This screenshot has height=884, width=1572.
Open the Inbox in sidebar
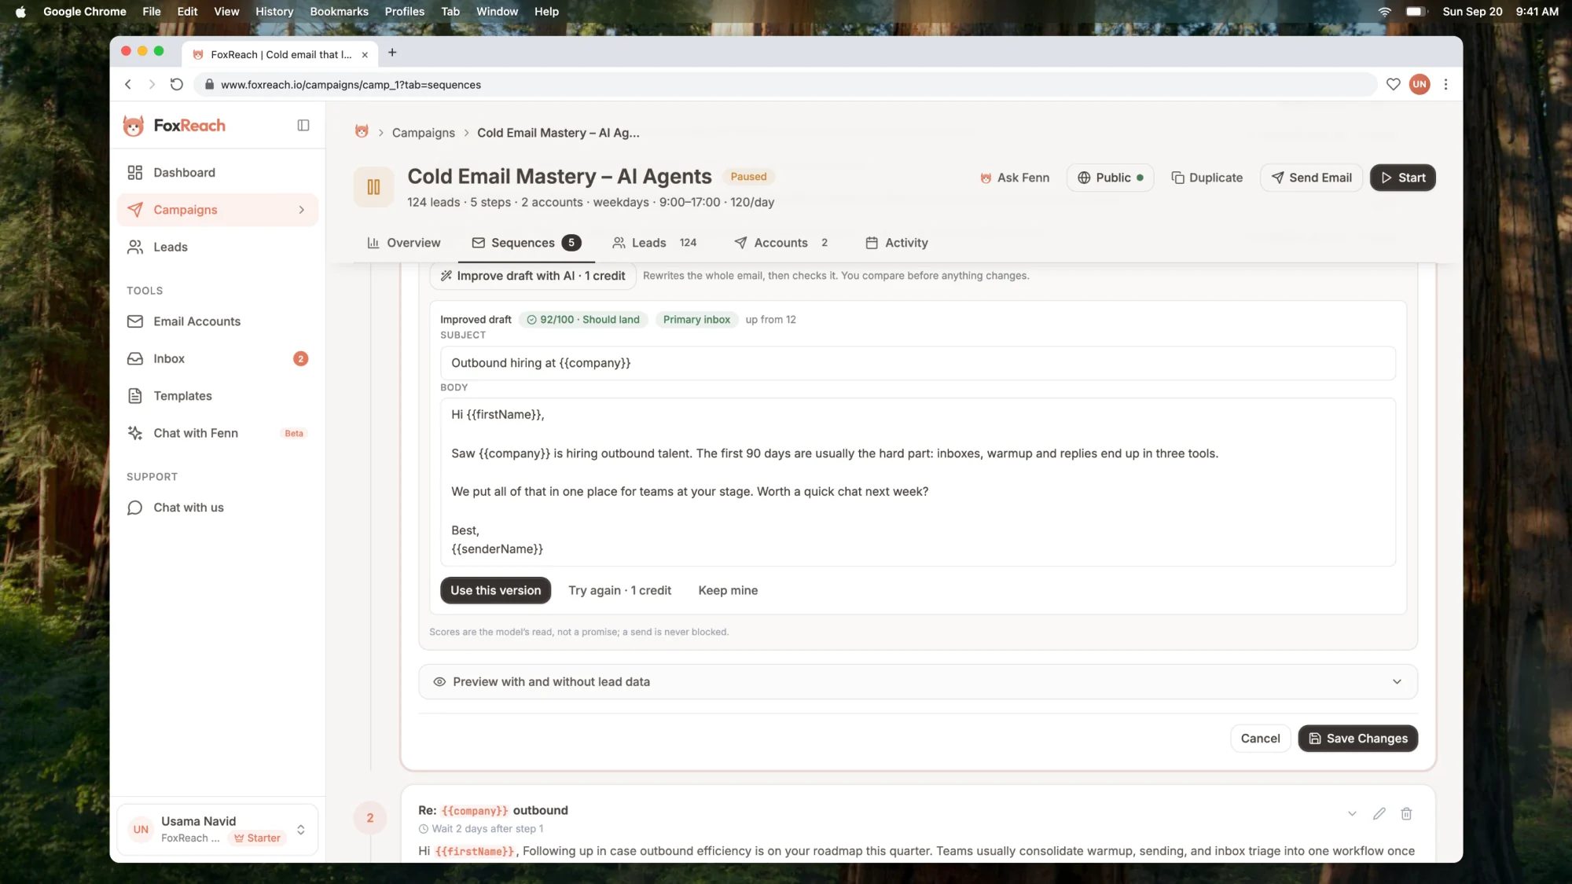click(217, 358)
